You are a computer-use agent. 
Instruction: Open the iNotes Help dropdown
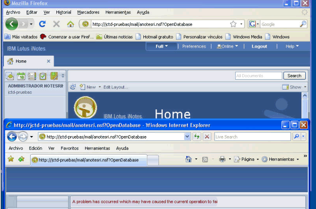pos(292,46)
